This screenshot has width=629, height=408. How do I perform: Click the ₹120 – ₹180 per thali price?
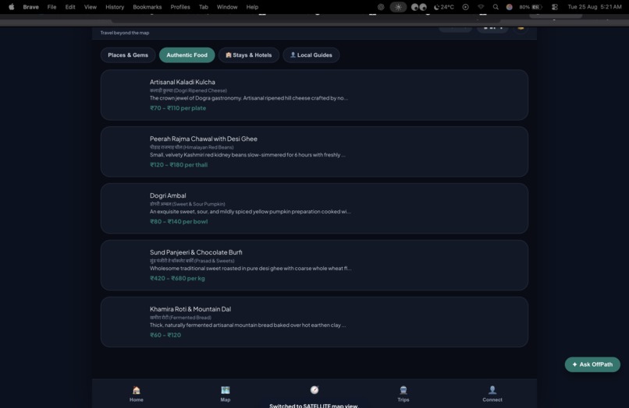(179, 165)
